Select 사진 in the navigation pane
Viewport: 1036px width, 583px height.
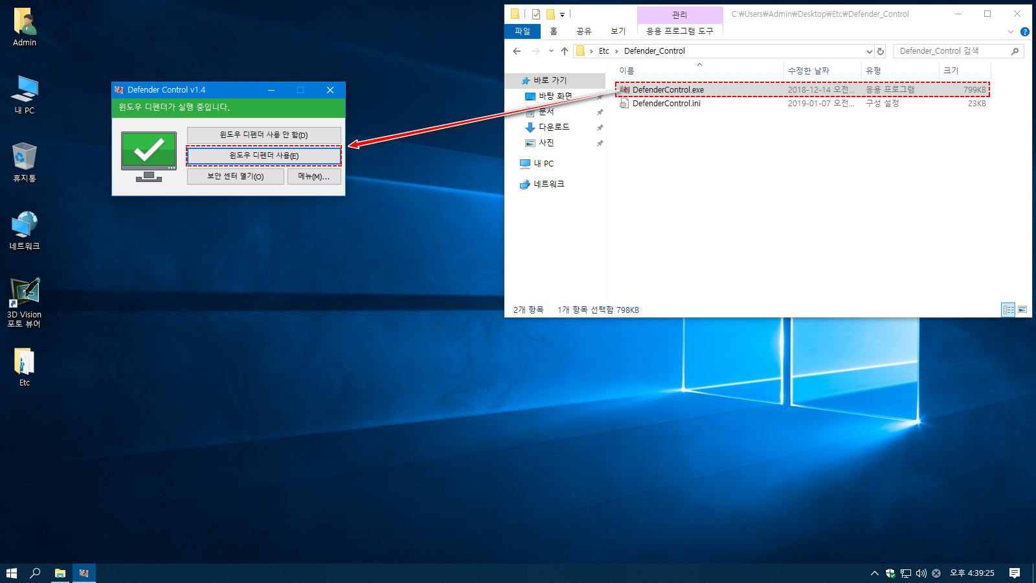click(546, 143)
